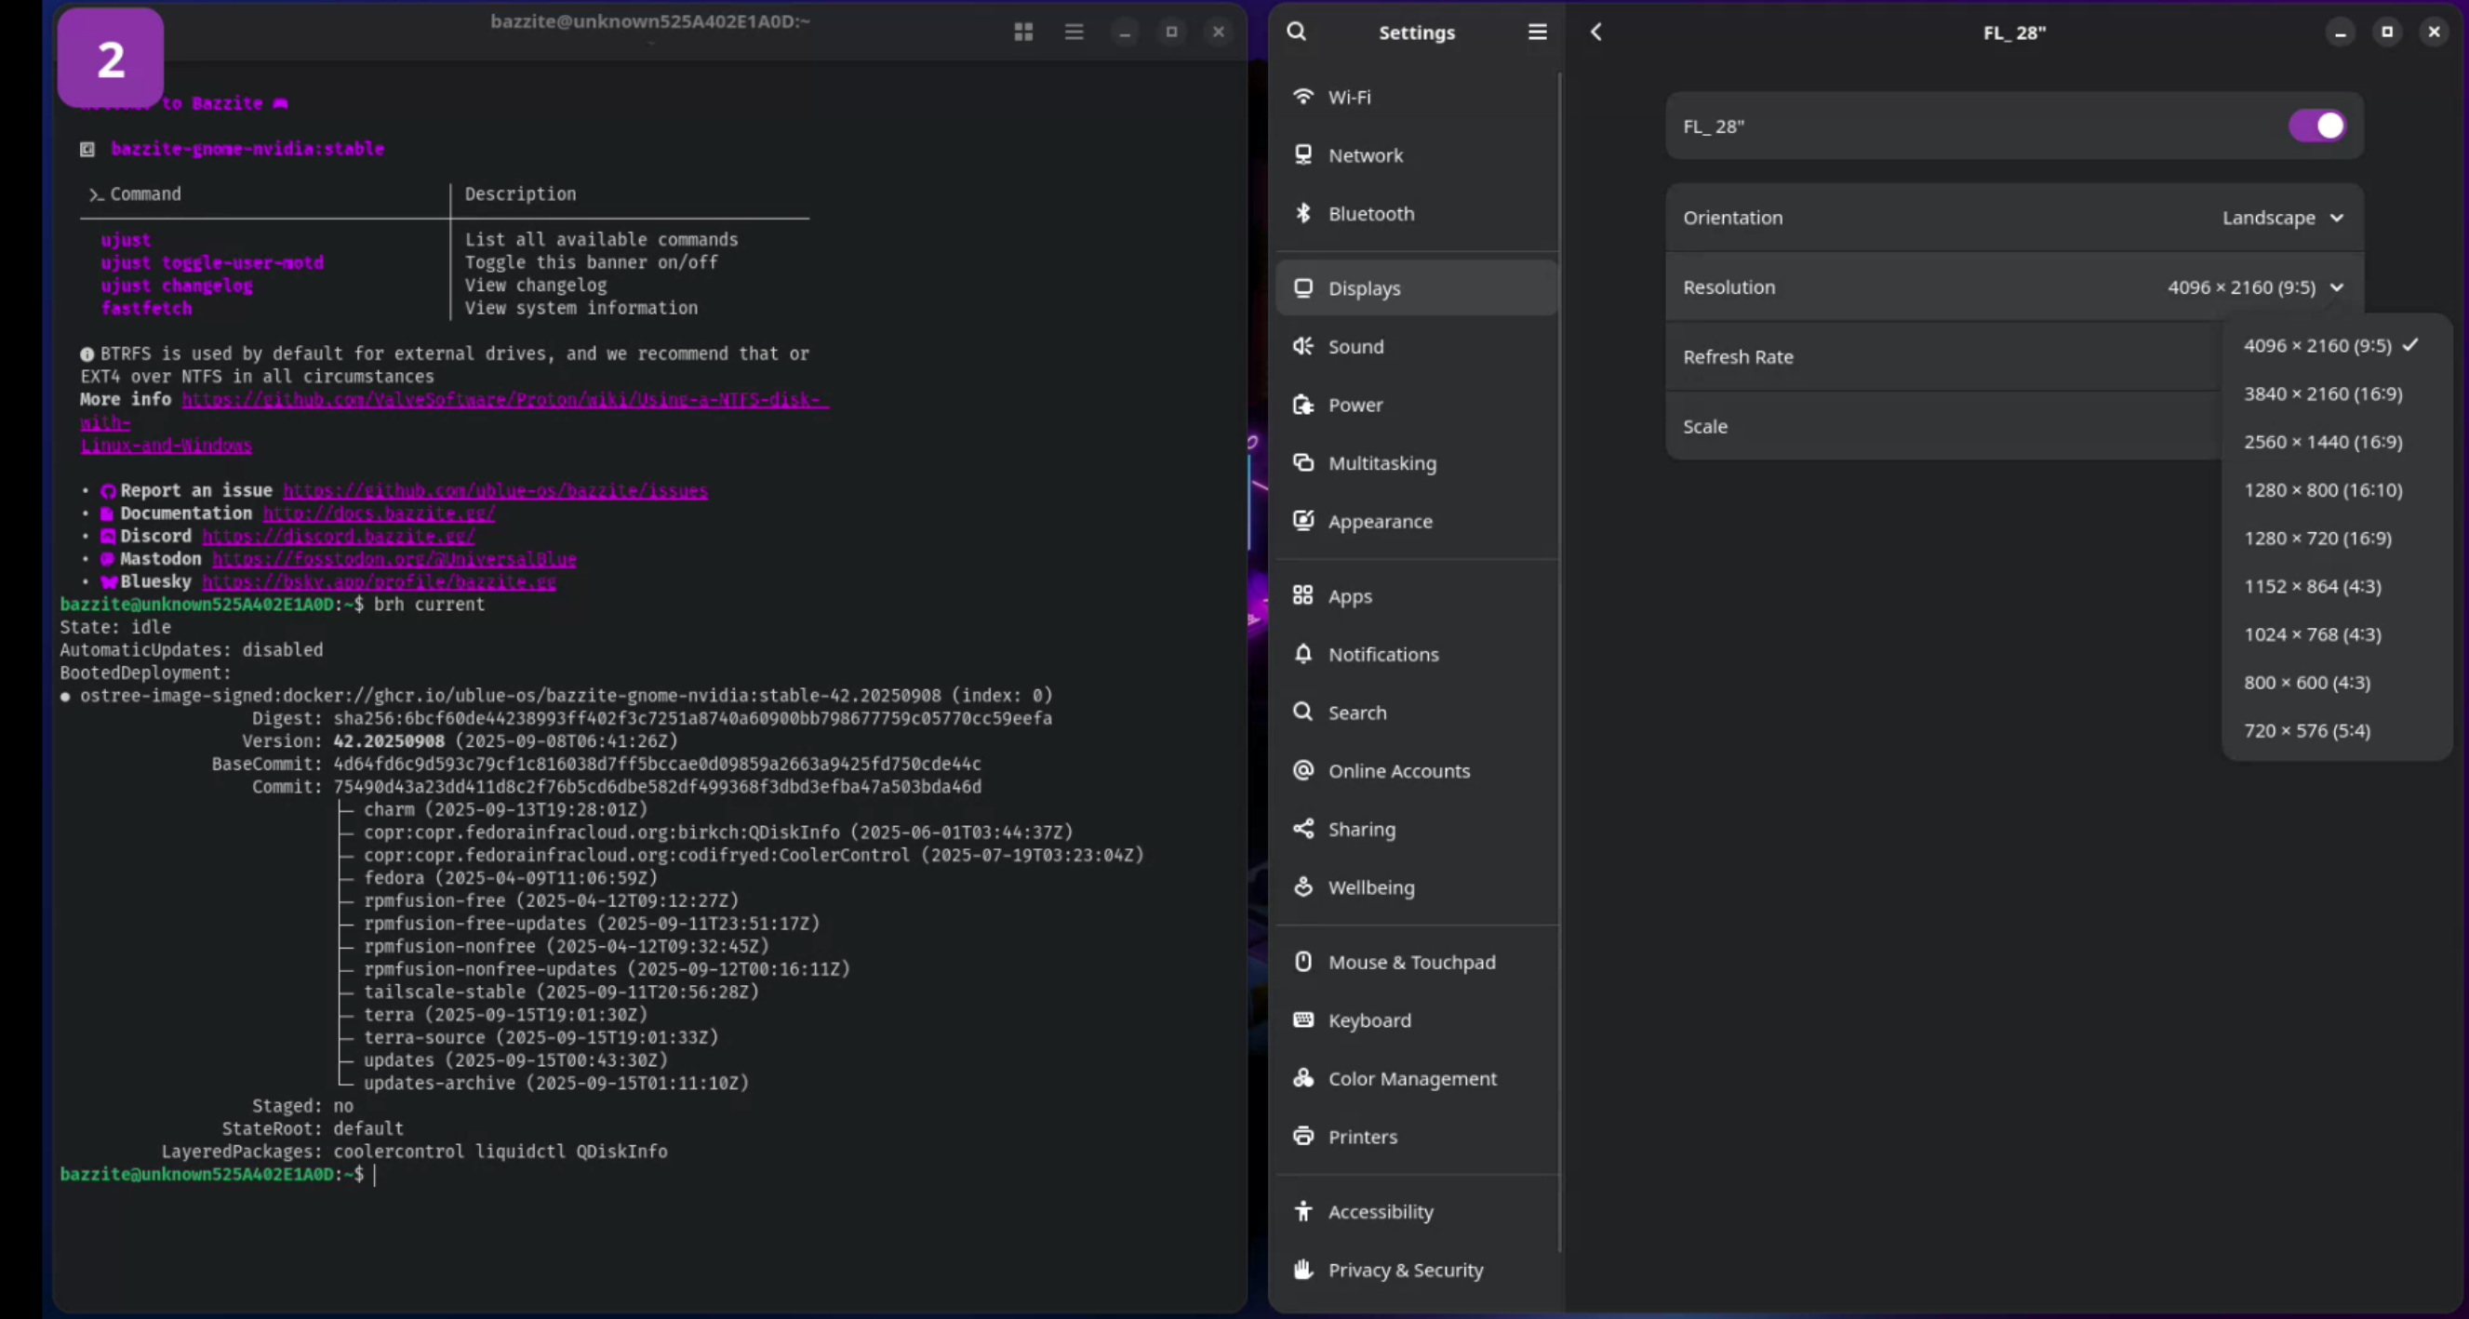Open the Printers settings panel
The image size is (2469, 1319).
1362,1137
